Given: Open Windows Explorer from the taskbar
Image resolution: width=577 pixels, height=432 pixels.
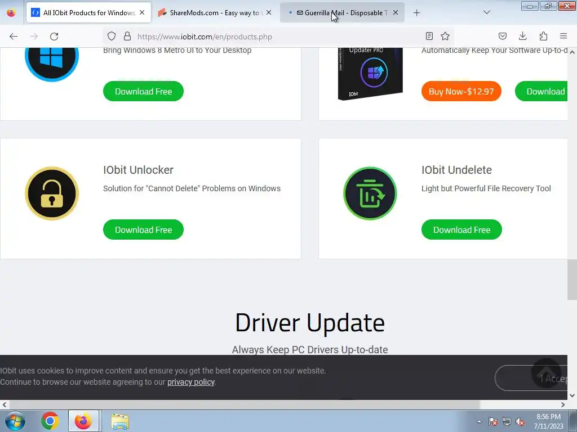Looking at the screenshot, I should coord(120,421).
